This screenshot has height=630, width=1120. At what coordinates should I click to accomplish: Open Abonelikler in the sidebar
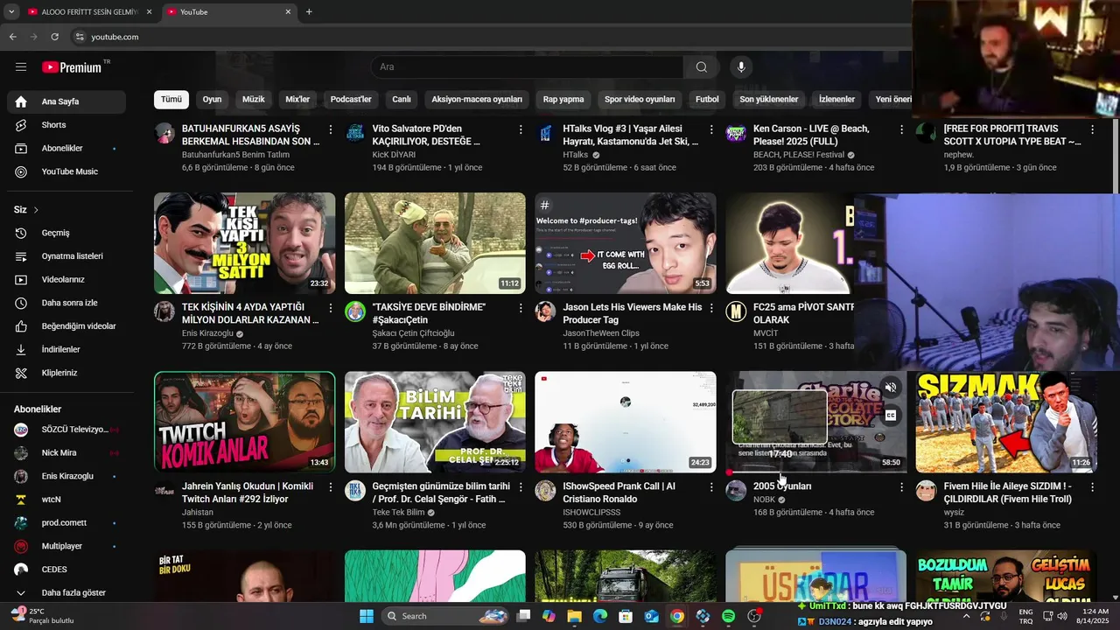(66, 148)
